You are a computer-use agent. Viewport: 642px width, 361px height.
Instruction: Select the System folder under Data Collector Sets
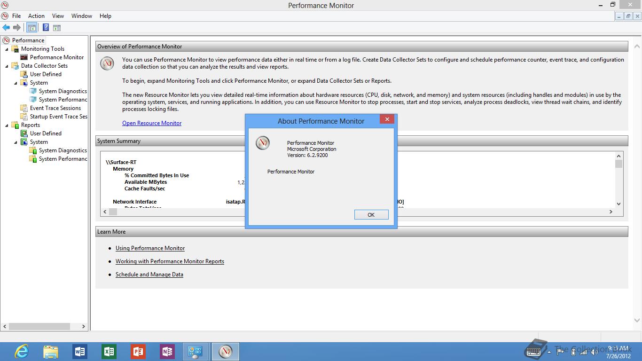[39, 83]
